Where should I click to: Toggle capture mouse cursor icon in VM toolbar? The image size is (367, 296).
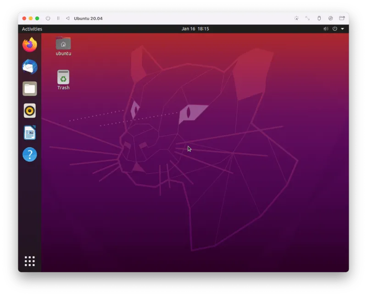point(296,18)
